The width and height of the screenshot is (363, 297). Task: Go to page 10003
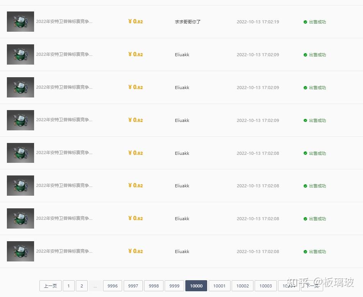pyautogui.click(x=265, y=286)
